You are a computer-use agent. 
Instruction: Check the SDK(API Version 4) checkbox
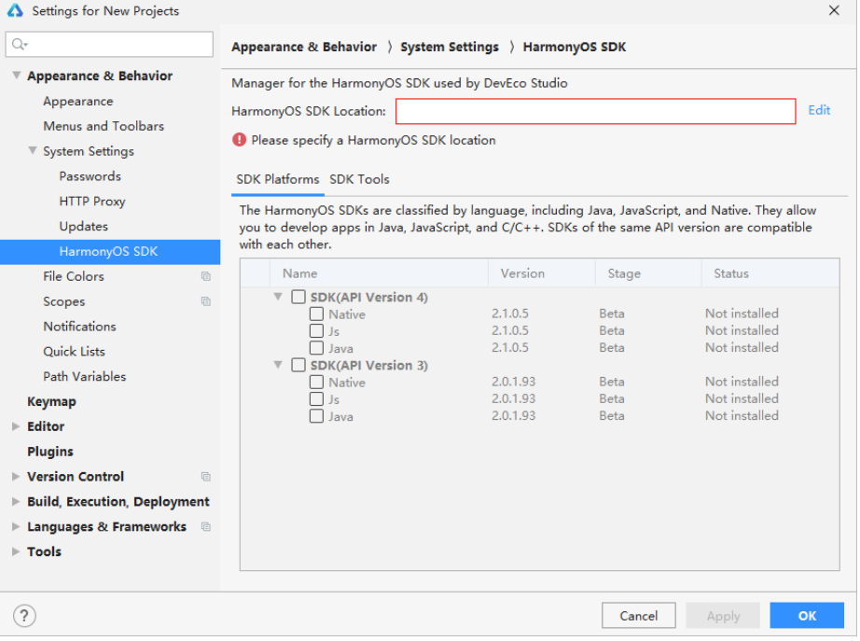[298, 297]
